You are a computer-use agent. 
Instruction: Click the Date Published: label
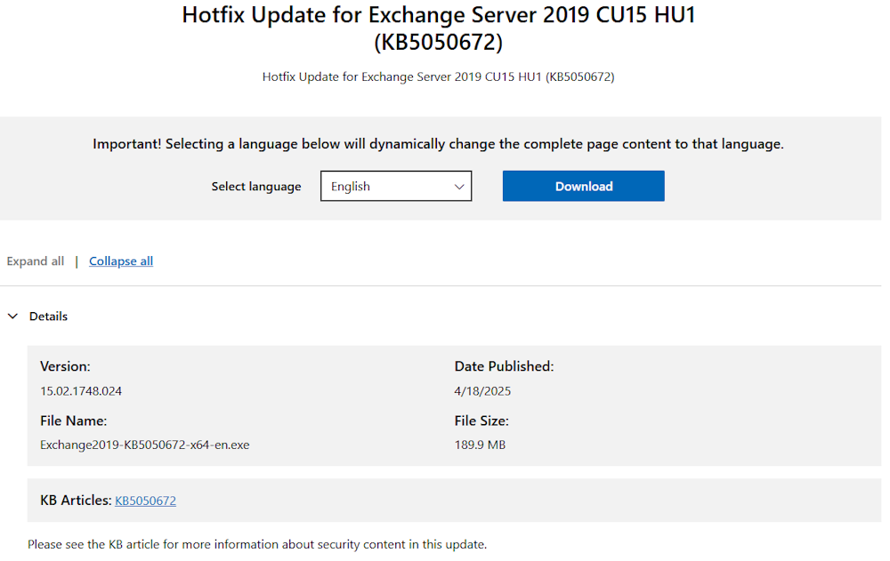coord(504,366)
